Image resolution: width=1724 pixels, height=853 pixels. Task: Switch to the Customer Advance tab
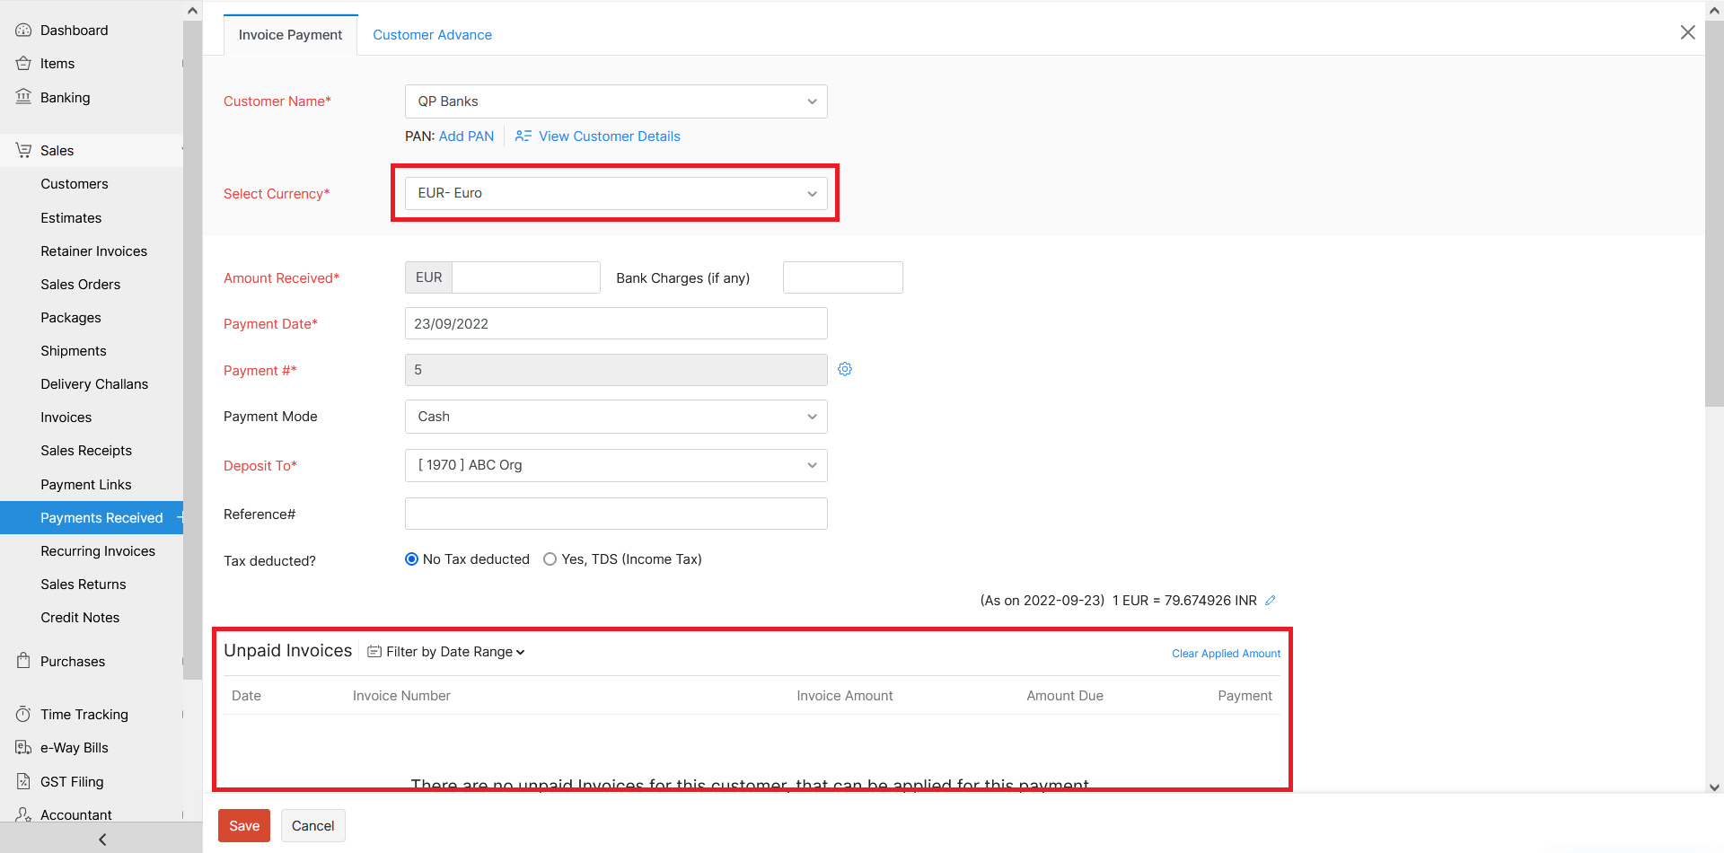coord(432,34)
